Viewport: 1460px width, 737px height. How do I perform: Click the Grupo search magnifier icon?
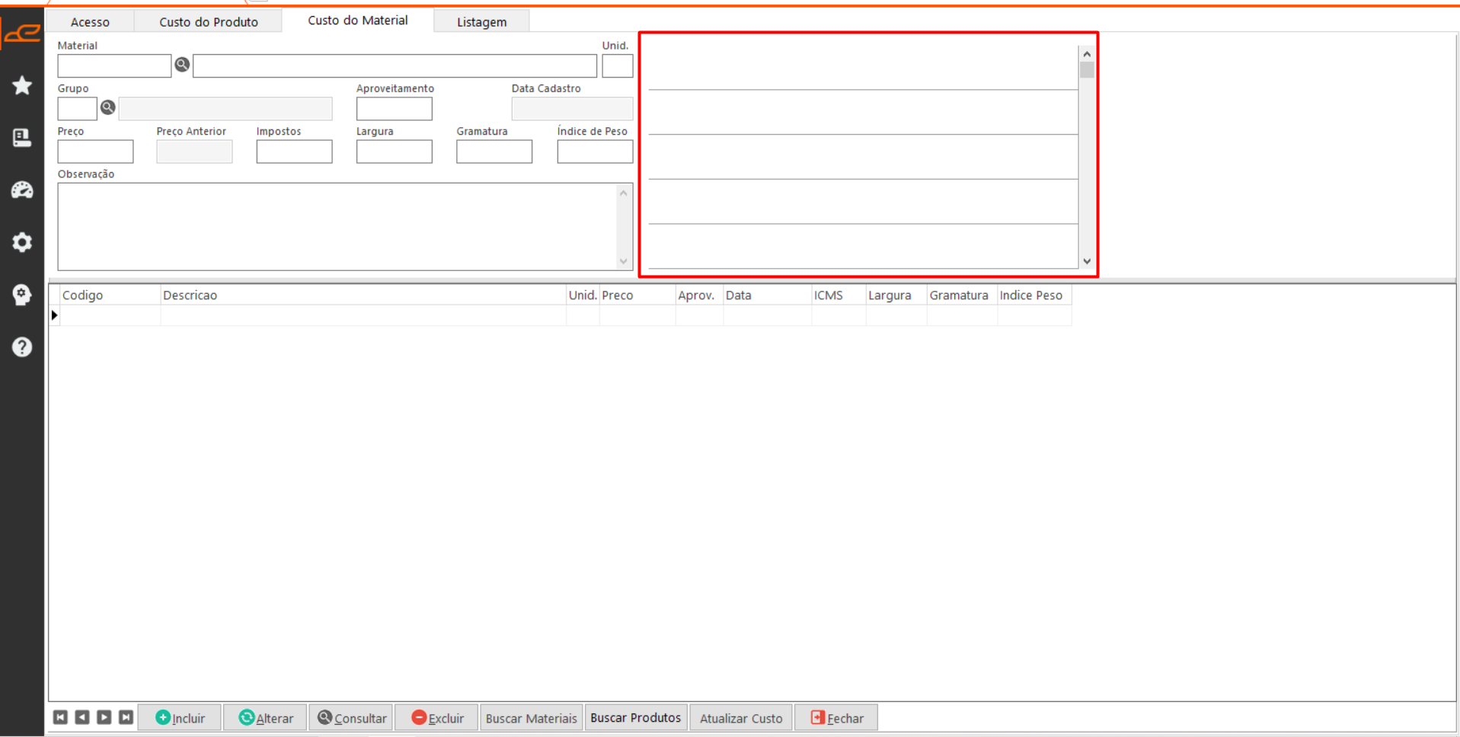pos(108,108)
